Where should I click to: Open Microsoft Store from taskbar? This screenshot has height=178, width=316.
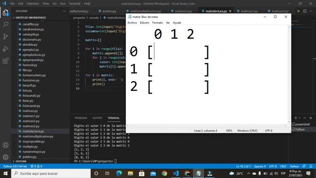click(142, 174)
